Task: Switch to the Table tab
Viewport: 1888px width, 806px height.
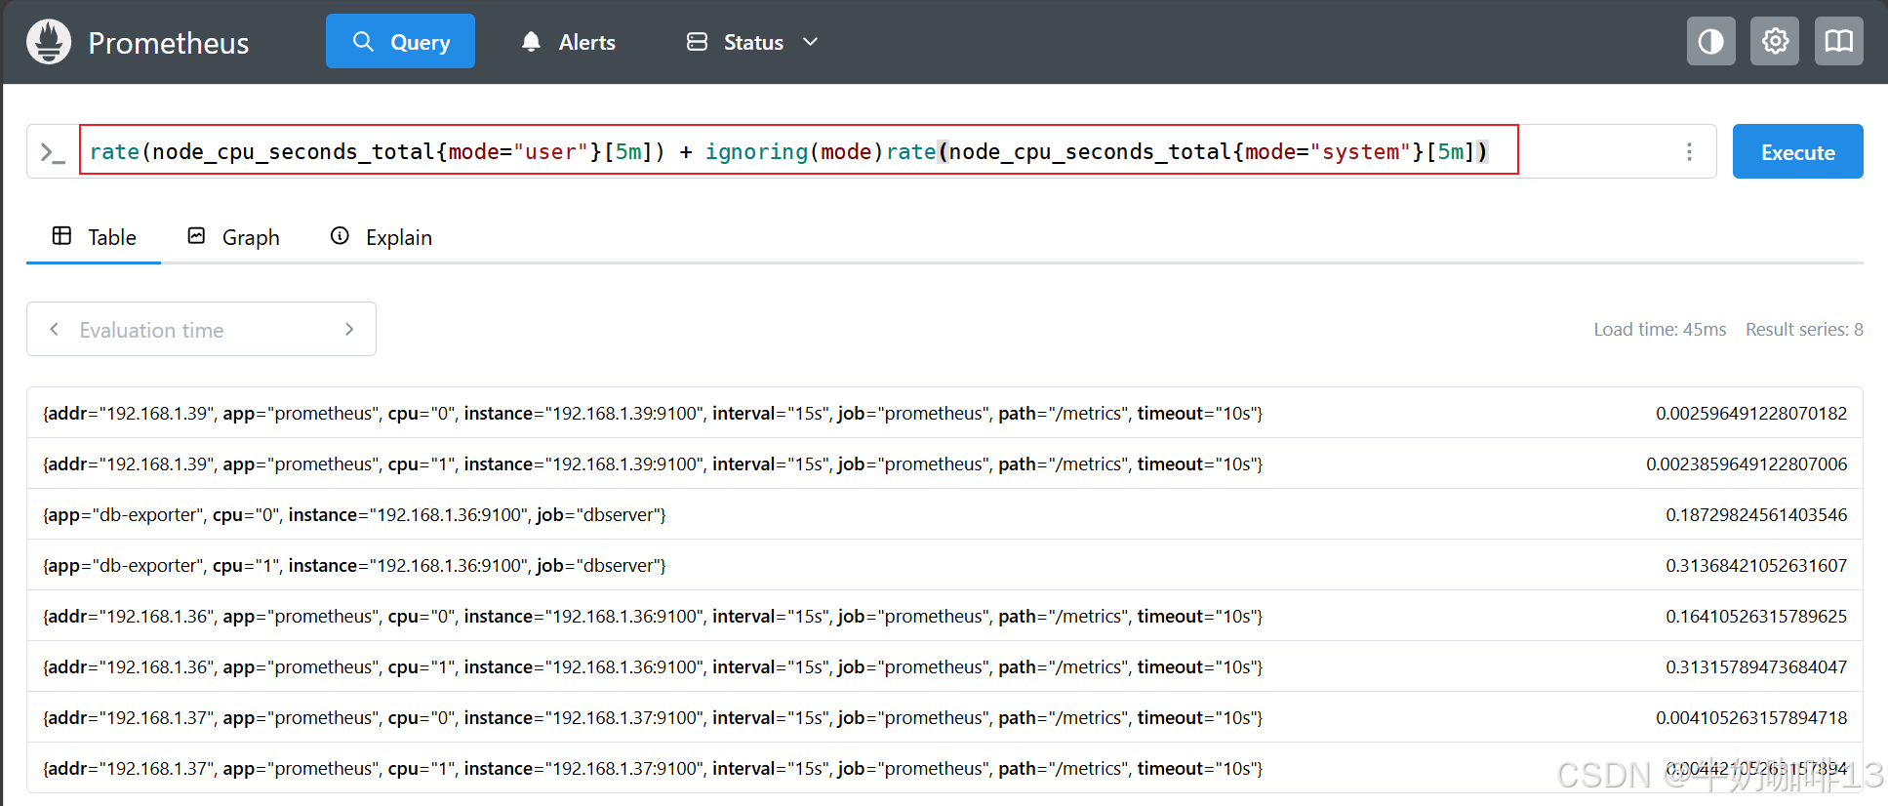Action: 94,237
